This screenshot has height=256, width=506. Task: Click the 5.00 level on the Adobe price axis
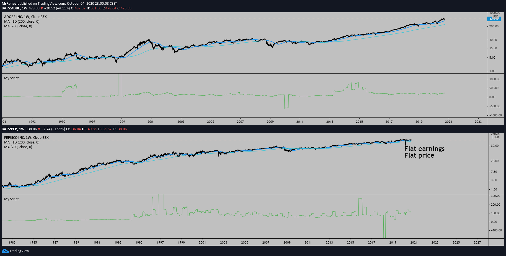tap(492, 58)
